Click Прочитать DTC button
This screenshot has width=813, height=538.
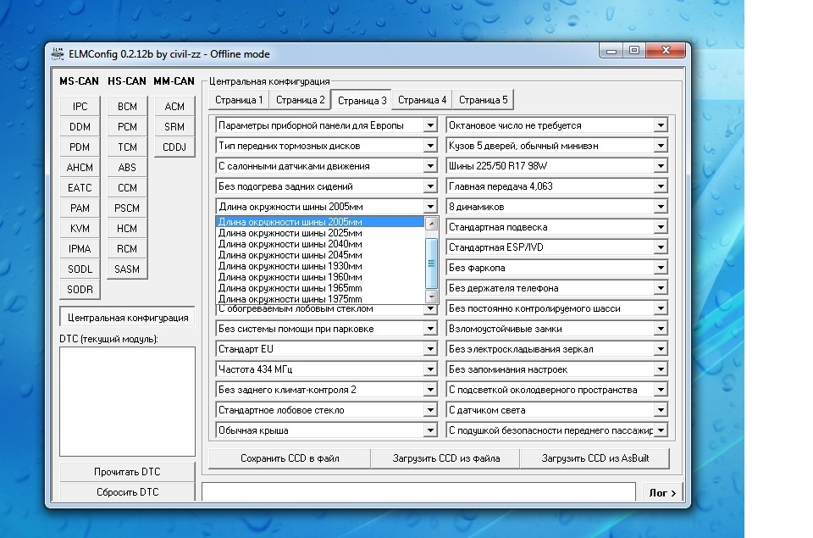click(x=127, y=472)
